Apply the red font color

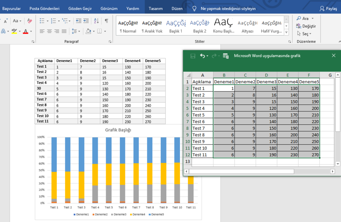(26, 31)
